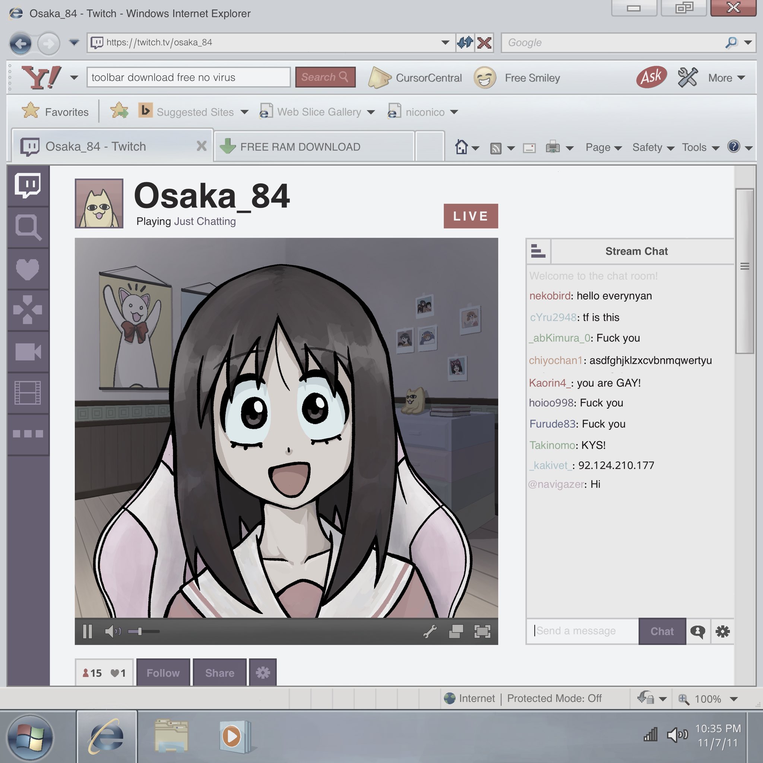Expand the More toolbar dropdown
763x763 pixels.
tap(726, 78)
